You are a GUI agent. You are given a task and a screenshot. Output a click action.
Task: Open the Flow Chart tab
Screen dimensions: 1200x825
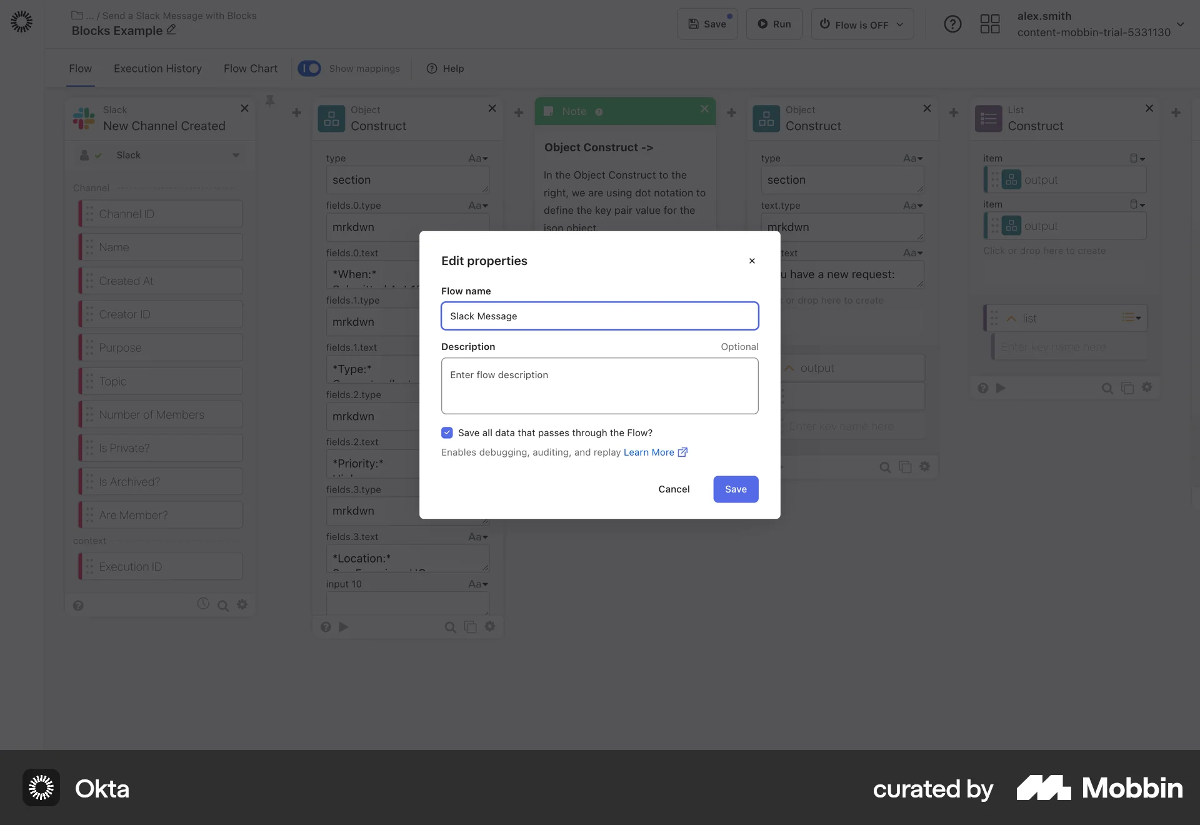[x=250, y=69]
